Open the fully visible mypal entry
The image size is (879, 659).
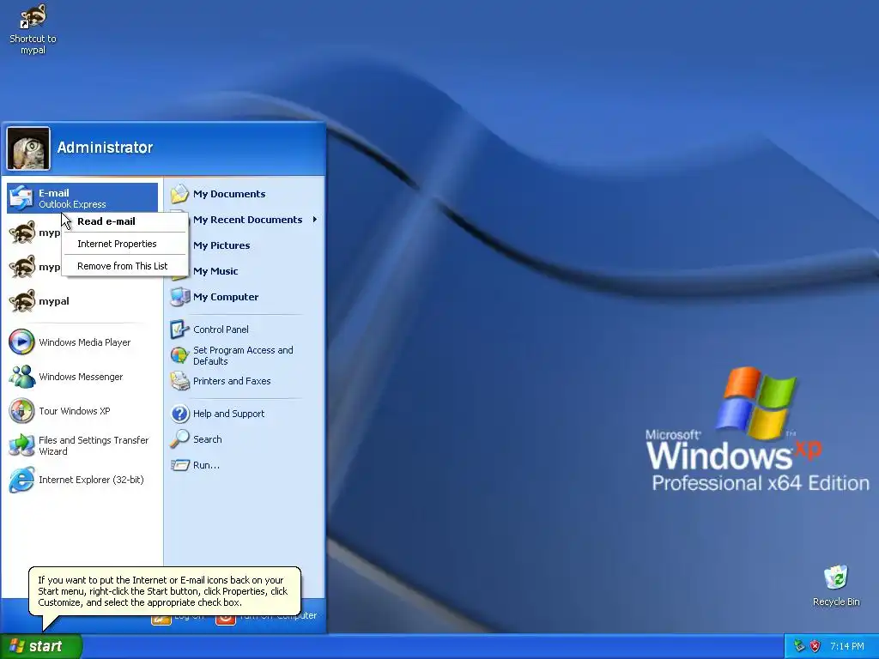(x=82, y=301)
